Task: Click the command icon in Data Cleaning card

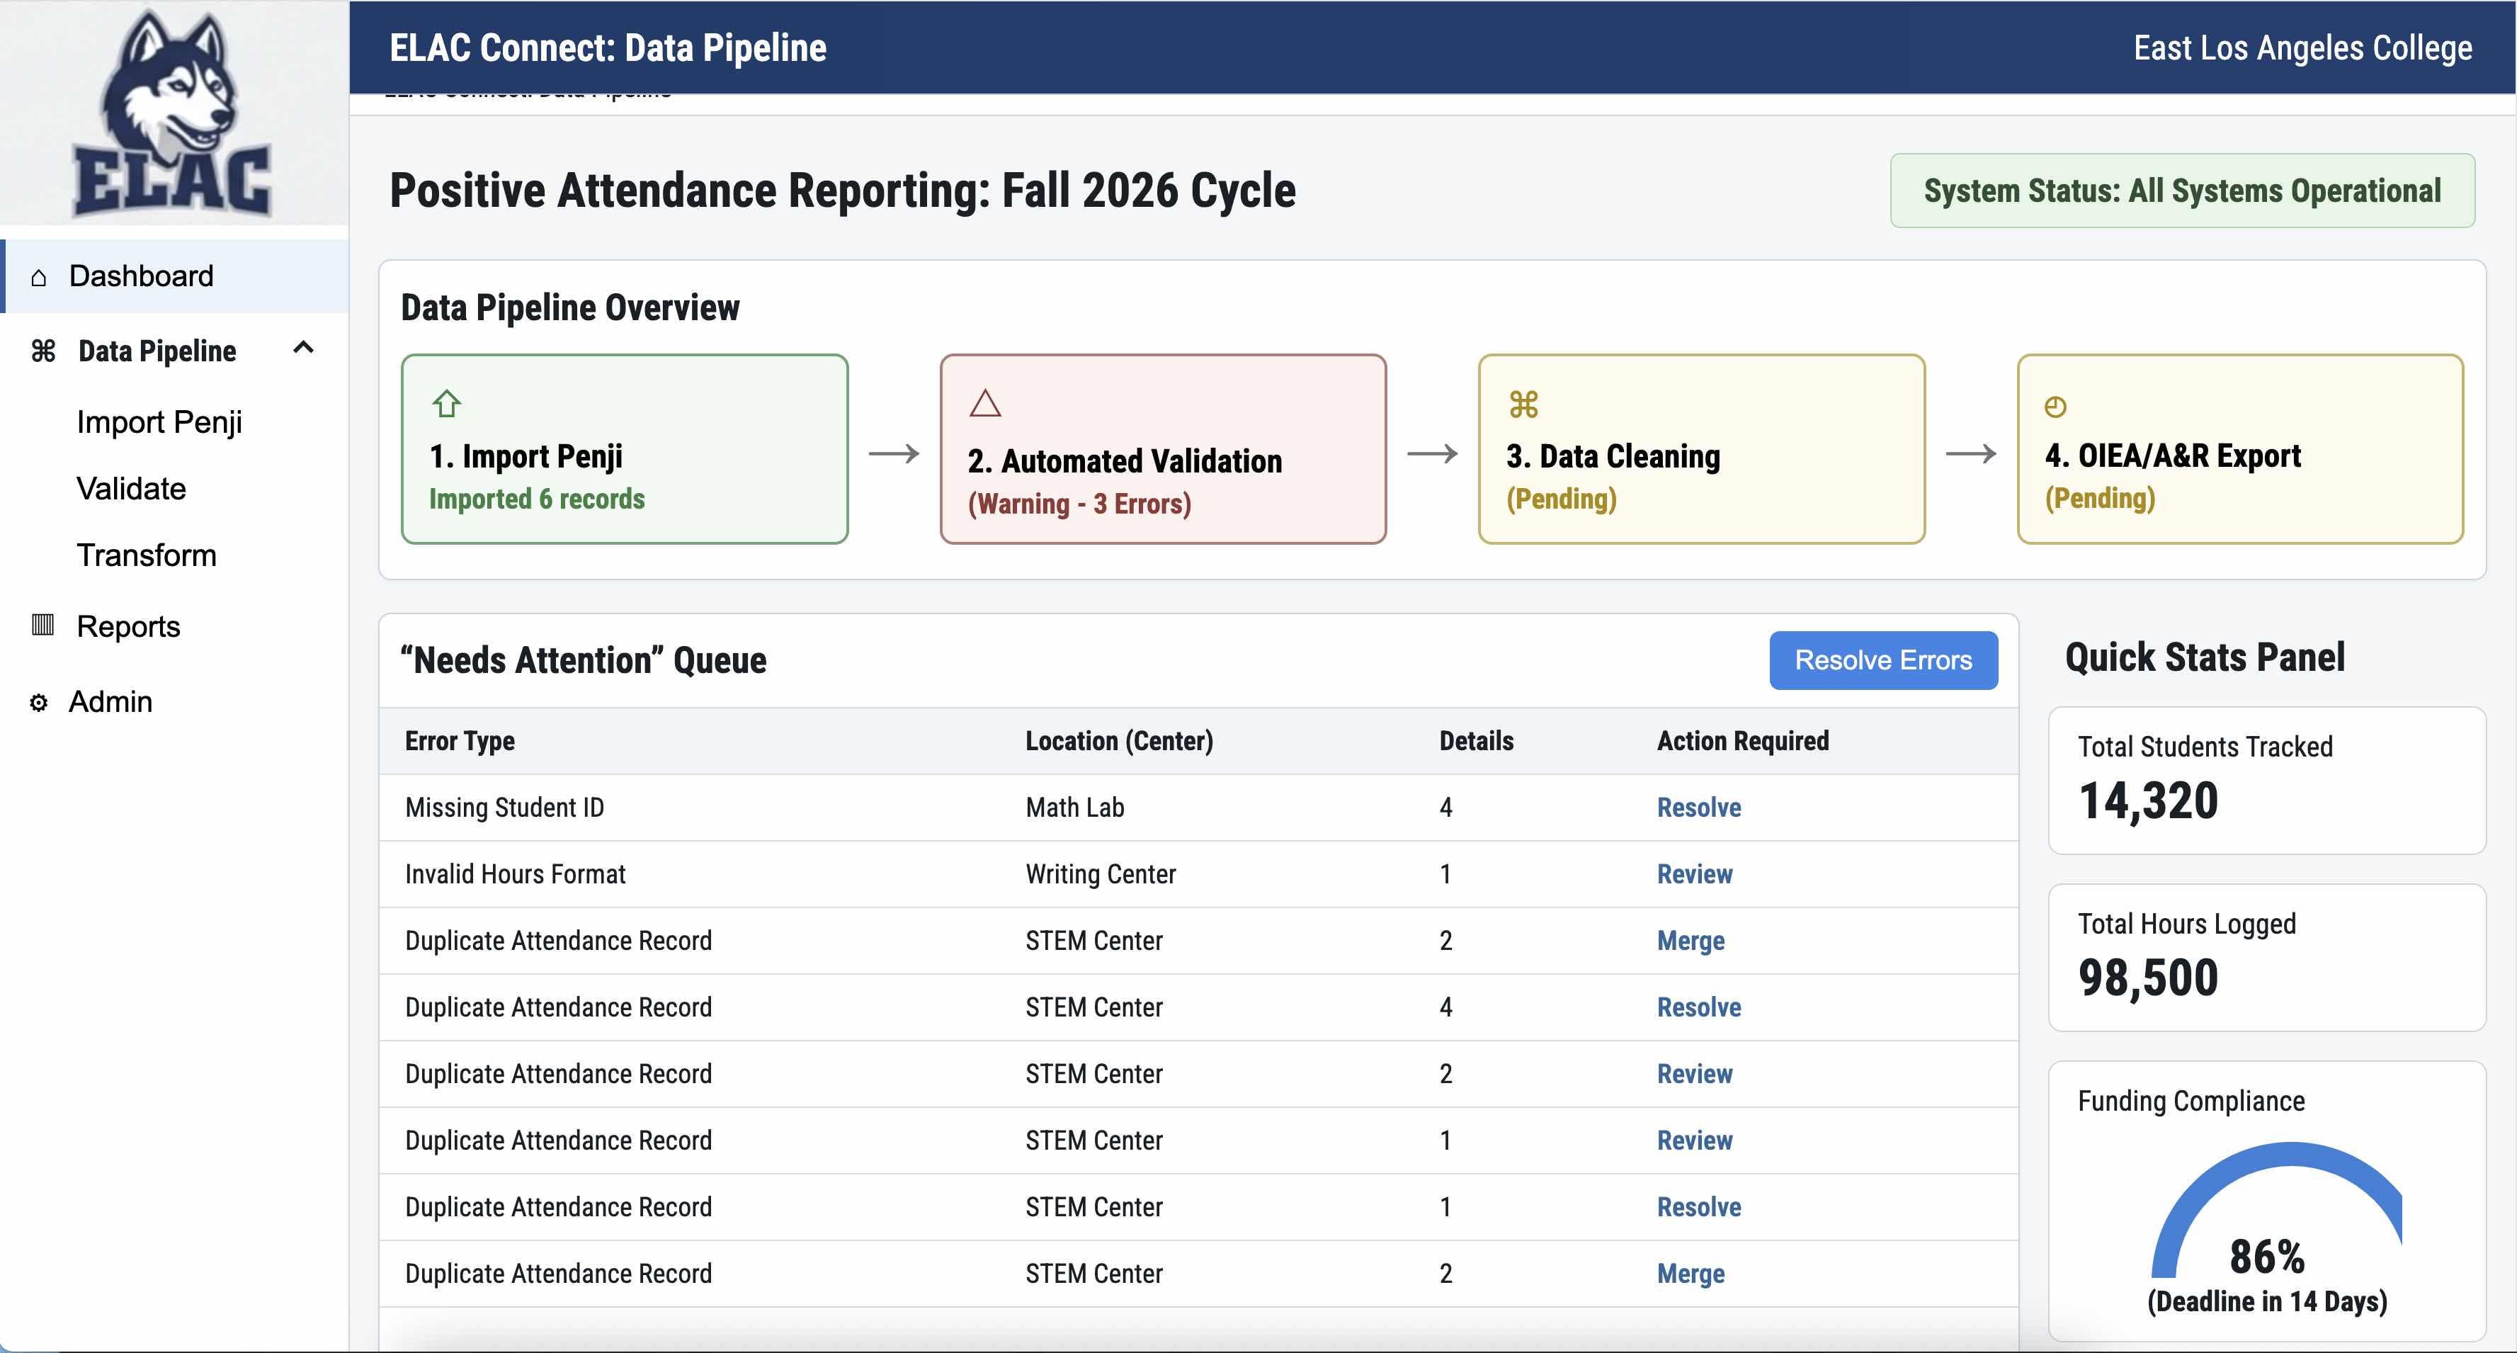Action: 1523,404
